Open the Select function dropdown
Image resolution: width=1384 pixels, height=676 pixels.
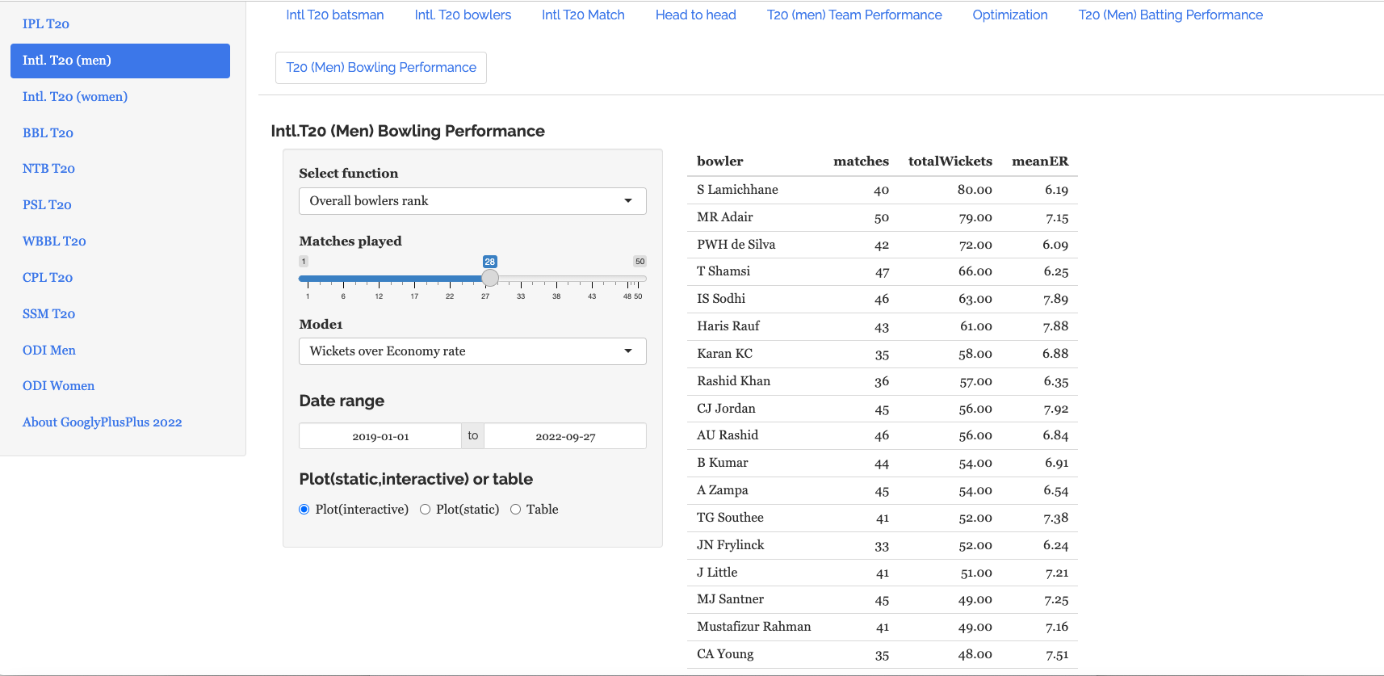pos(472,201)
